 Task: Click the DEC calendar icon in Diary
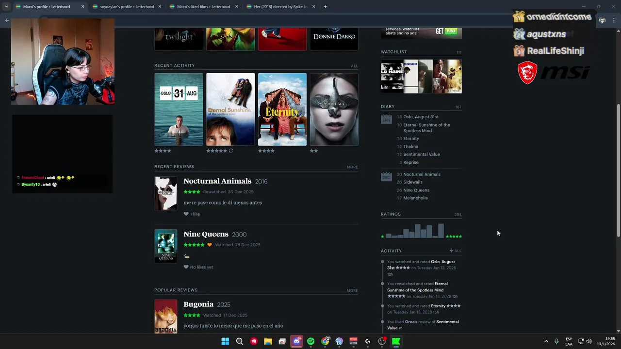pos(386,176)
